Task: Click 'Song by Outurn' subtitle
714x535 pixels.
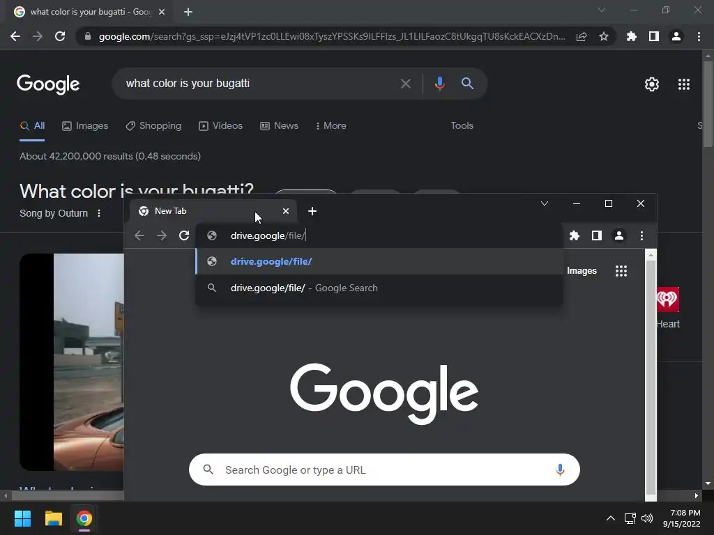Action: [54, 213]
